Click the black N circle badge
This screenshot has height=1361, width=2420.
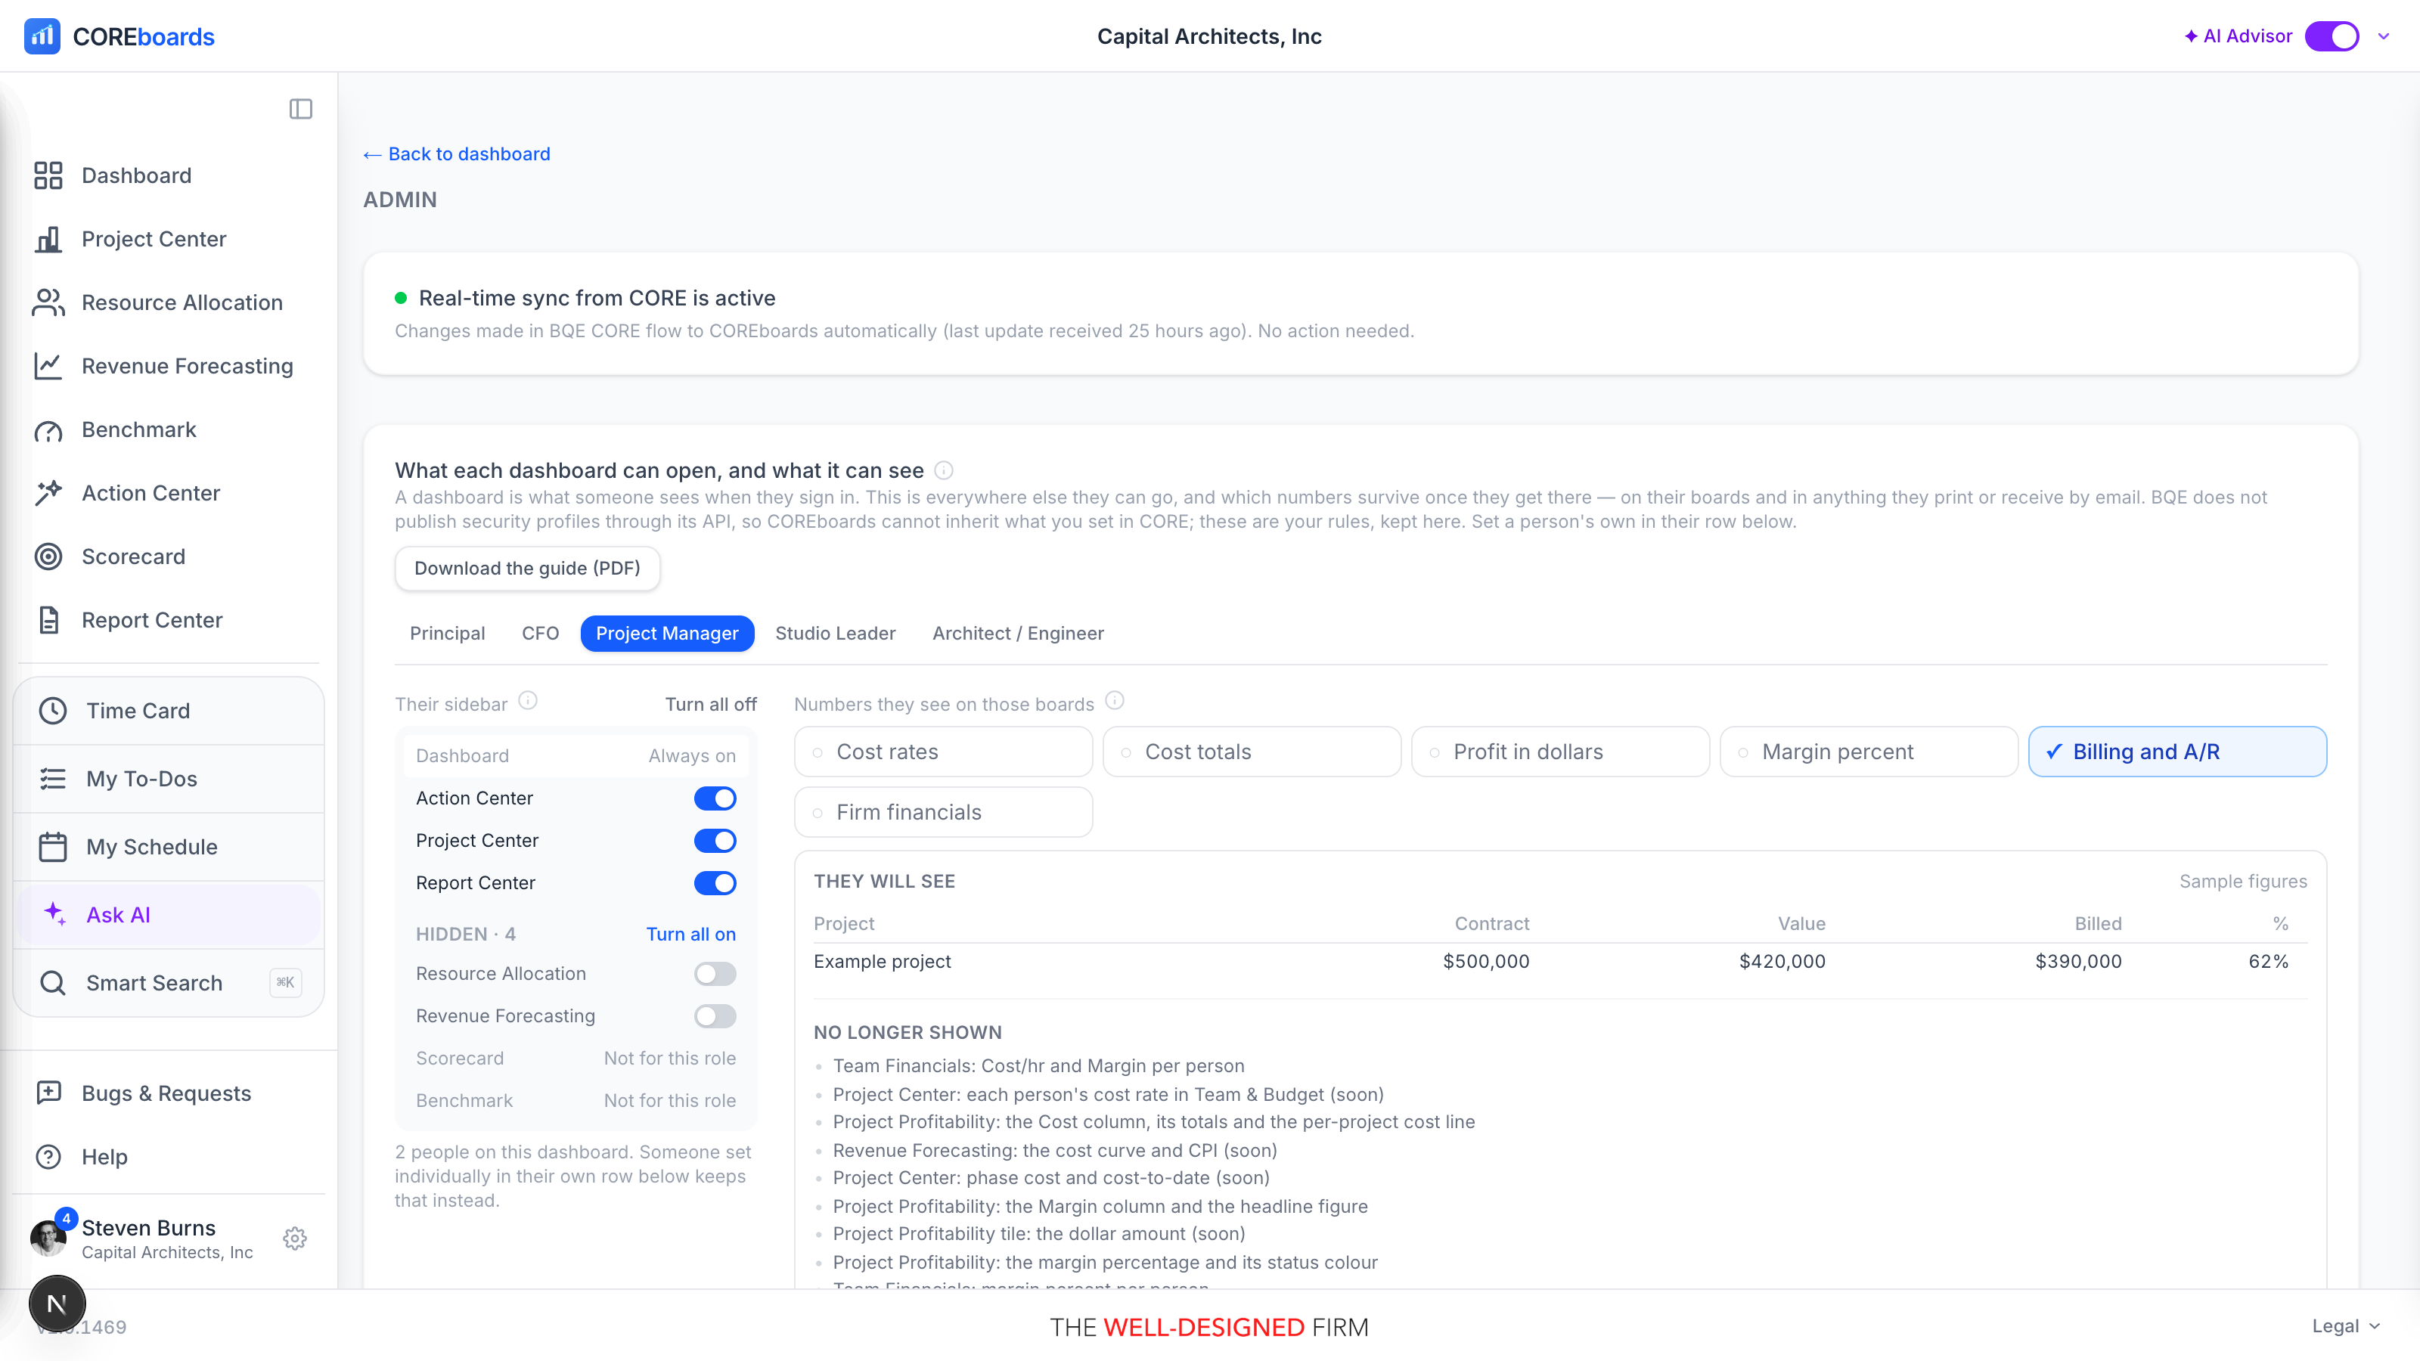57,1304
